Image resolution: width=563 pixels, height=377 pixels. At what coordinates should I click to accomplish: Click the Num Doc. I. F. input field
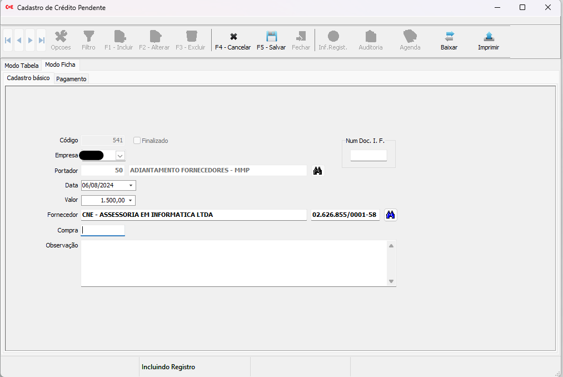coord(368,156)
